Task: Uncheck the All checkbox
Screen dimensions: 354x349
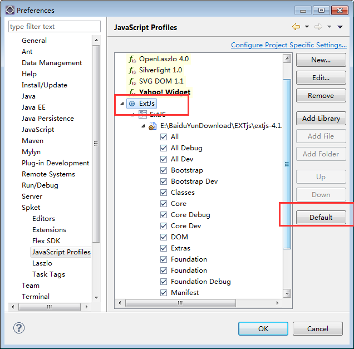Action: pyautogui.click(x=164, y=137)
